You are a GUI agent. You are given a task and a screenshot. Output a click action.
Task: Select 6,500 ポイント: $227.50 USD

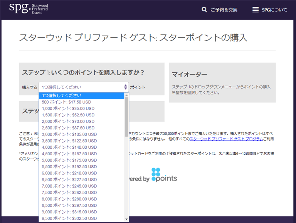(81, 179)
